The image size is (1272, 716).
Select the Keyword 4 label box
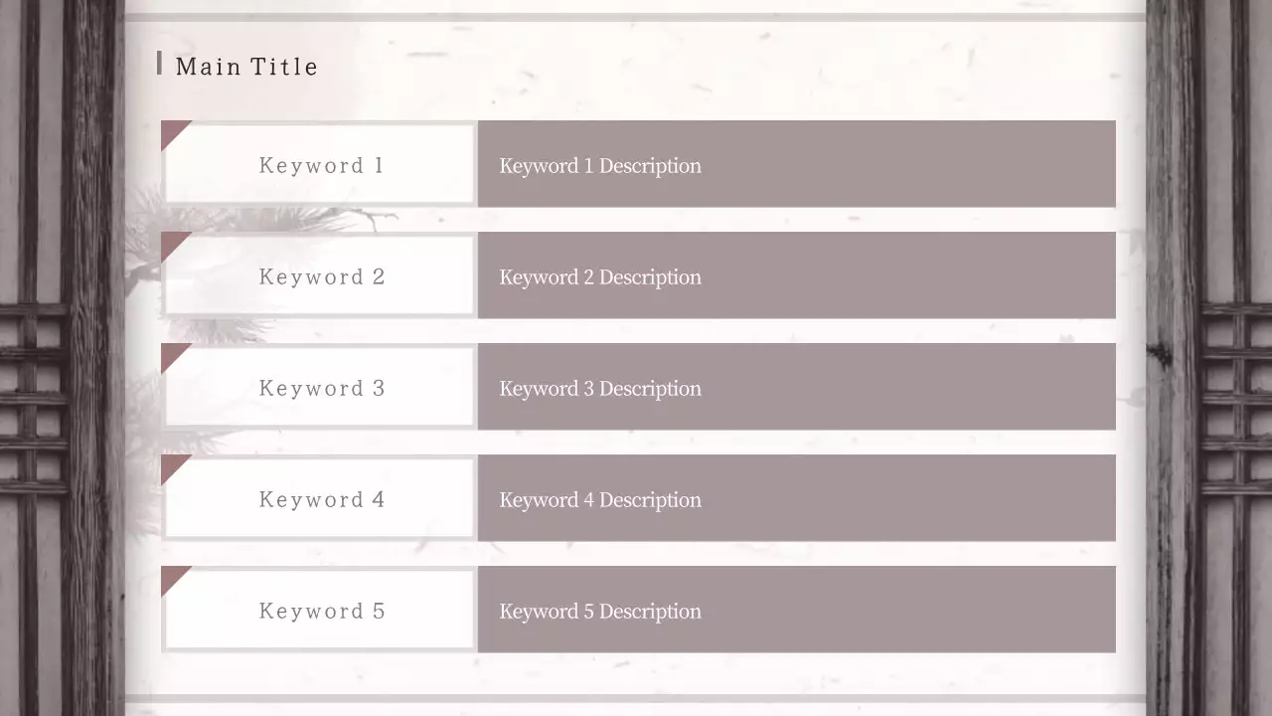320,499
